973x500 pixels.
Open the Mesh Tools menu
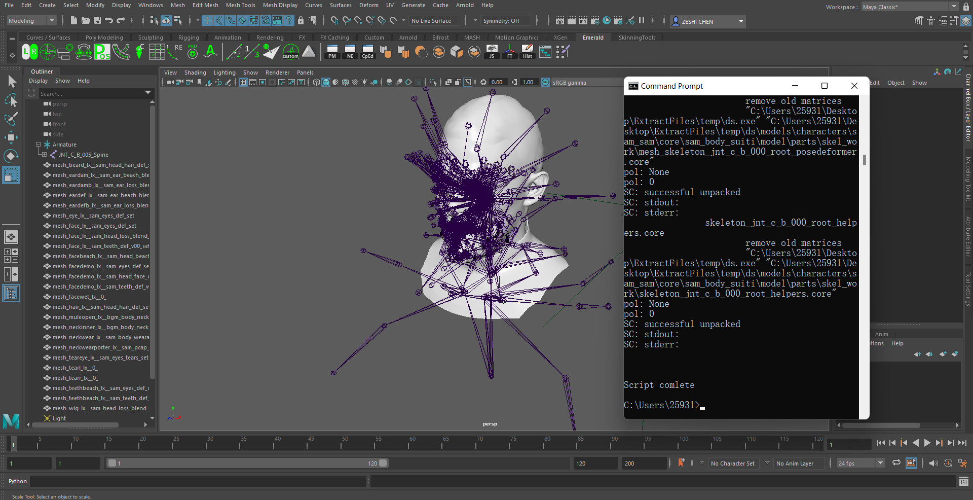(240, 5)
